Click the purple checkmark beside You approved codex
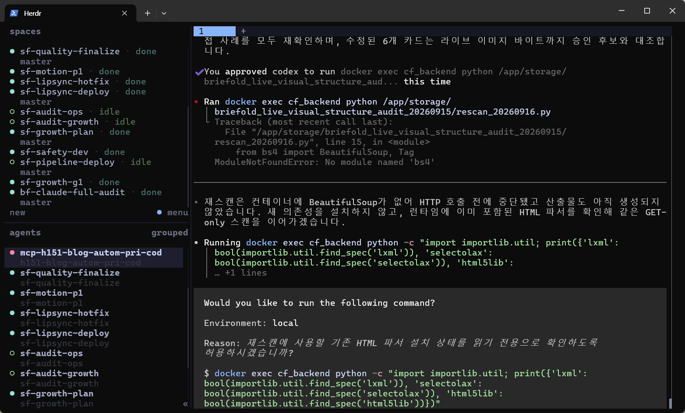685x413 pixels. click(x=199, y=72)
